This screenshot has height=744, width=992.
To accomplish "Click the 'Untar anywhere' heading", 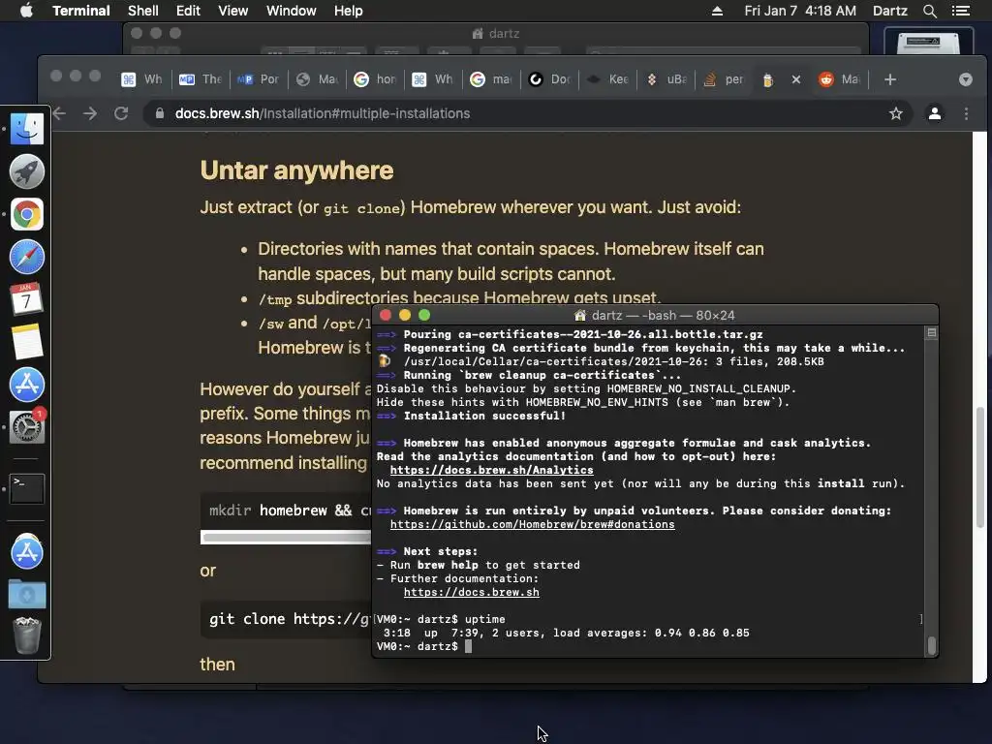I will [x=296, y=170].
